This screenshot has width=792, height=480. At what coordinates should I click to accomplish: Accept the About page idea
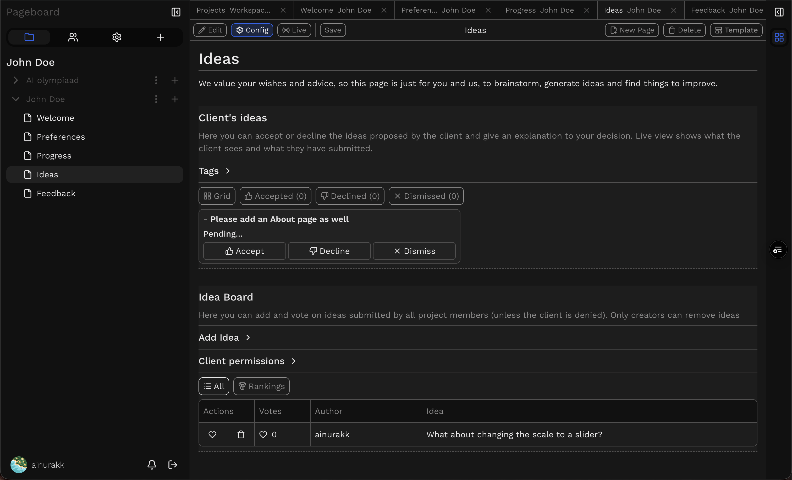tap(244, 251)
